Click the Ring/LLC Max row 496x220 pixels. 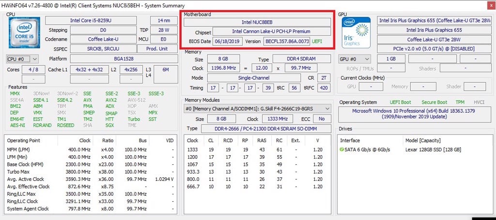pyautogui.click(x=91, y=194)
